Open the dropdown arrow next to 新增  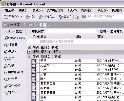coord(22,17)
